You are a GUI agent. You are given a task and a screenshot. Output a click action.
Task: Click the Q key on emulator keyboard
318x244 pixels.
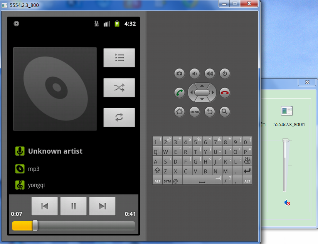(x=157, y=151)
